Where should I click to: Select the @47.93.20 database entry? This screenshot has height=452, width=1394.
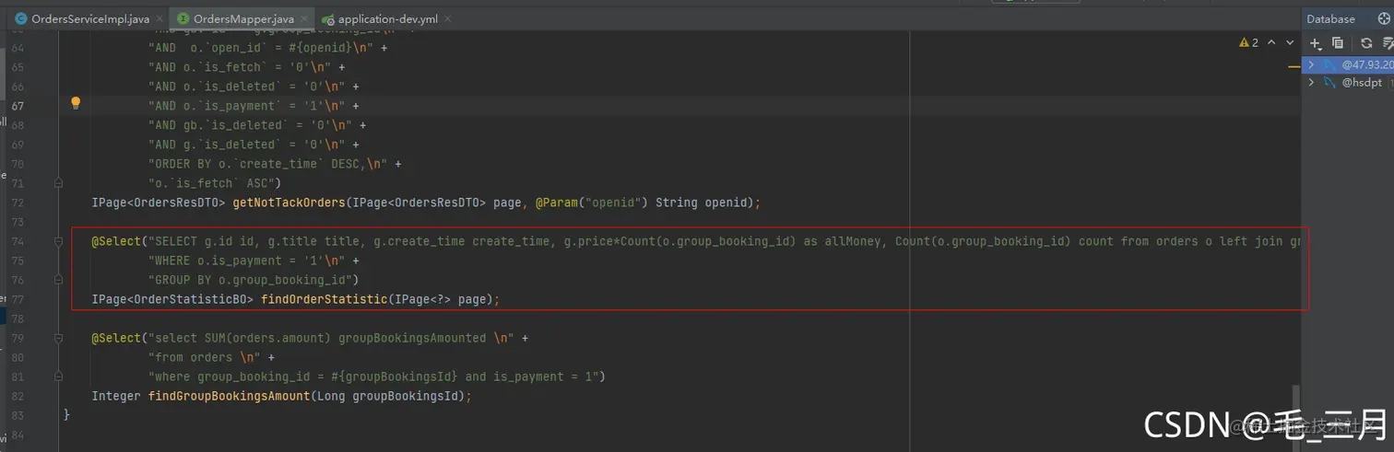(x=1367, y=64)
